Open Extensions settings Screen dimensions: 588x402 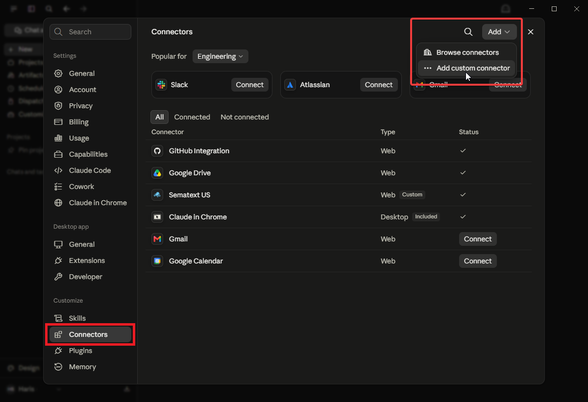90,260
